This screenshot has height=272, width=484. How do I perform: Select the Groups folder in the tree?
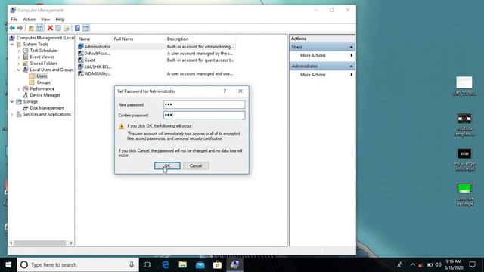(43, 82)
